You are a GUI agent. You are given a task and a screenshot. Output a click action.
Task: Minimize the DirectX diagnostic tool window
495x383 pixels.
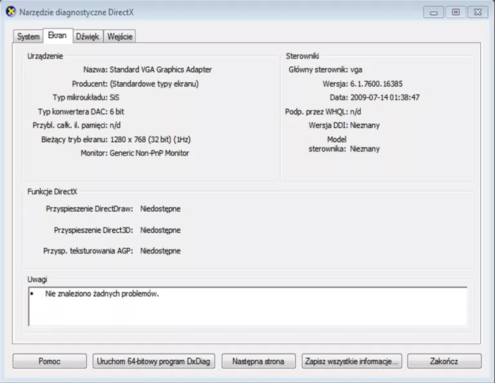[x=434, y=12]
